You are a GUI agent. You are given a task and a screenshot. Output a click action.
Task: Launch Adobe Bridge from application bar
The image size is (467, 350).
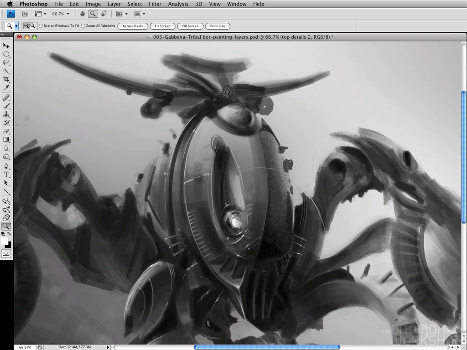pyautogui.click(x=26, y=14)
